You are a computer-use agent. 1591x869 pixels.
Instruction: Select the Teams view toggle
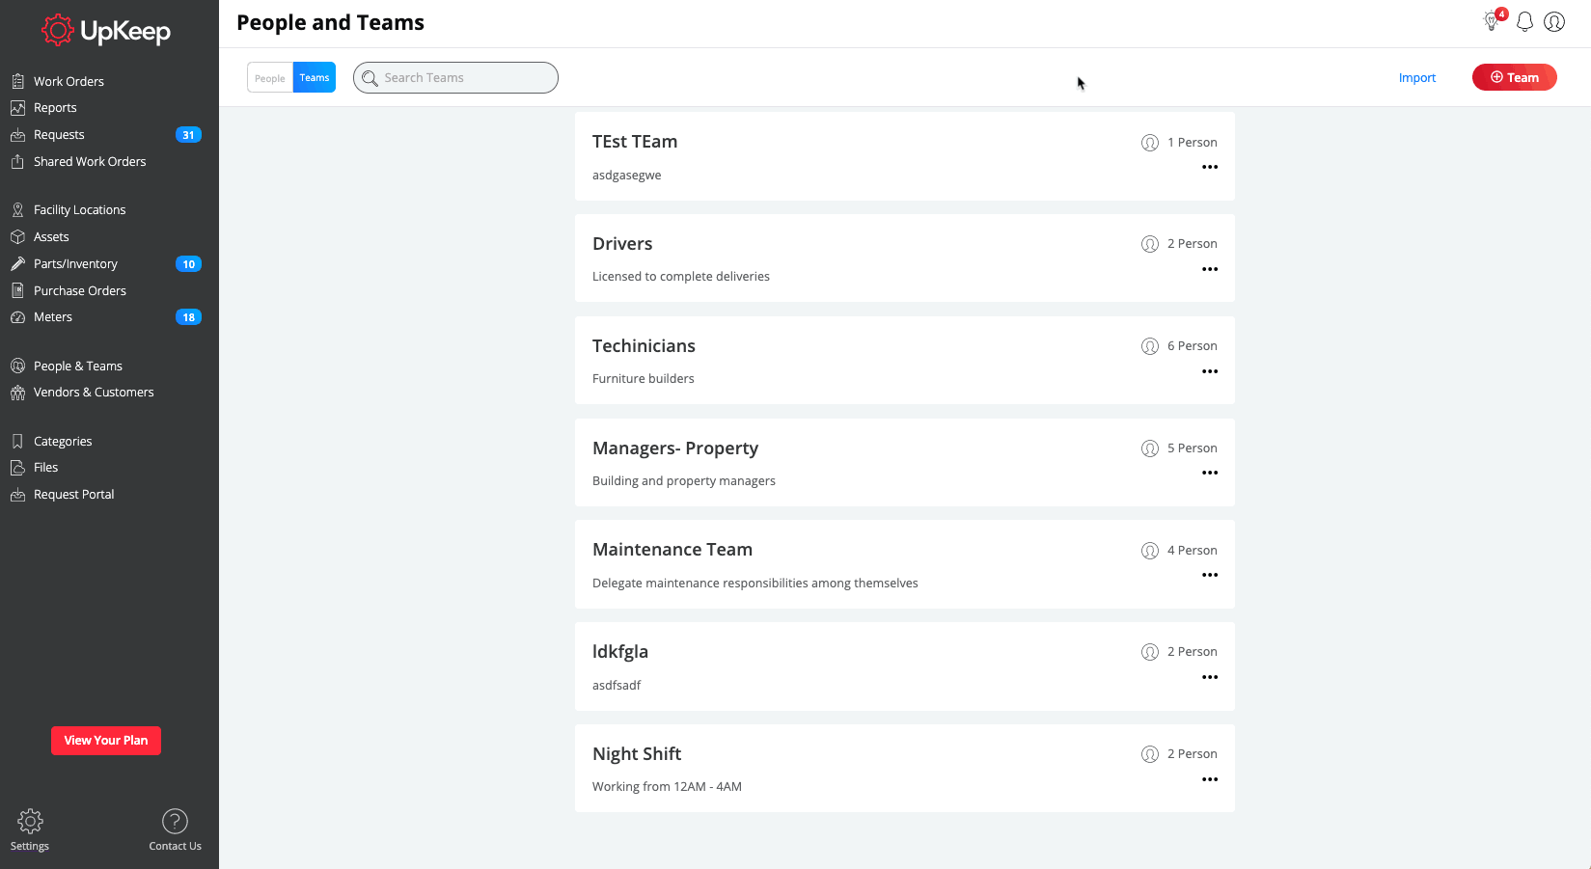coord(315,78)
